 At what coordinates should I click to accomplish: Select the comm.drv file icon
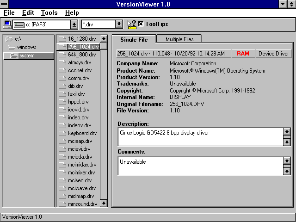coord(62,78)
